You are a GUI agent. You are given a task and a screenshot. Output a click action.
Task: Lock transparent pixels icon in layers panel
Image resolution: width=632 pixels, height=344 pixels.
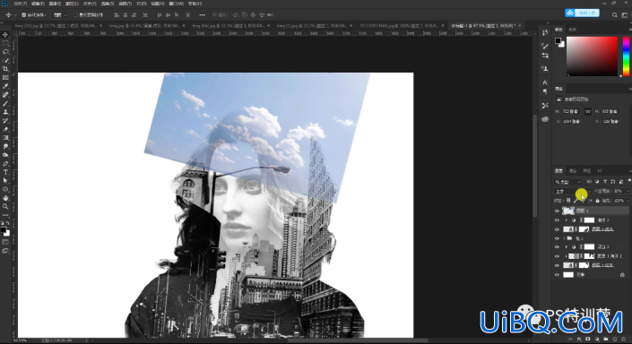click(568, 200)
